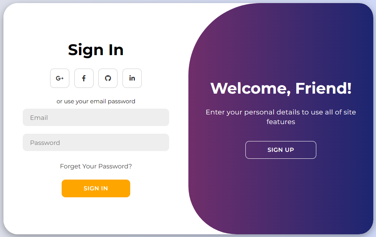376x237 pixels.
Task: Click the 'Enter your personal details' description
Action: tap(281, 117)
